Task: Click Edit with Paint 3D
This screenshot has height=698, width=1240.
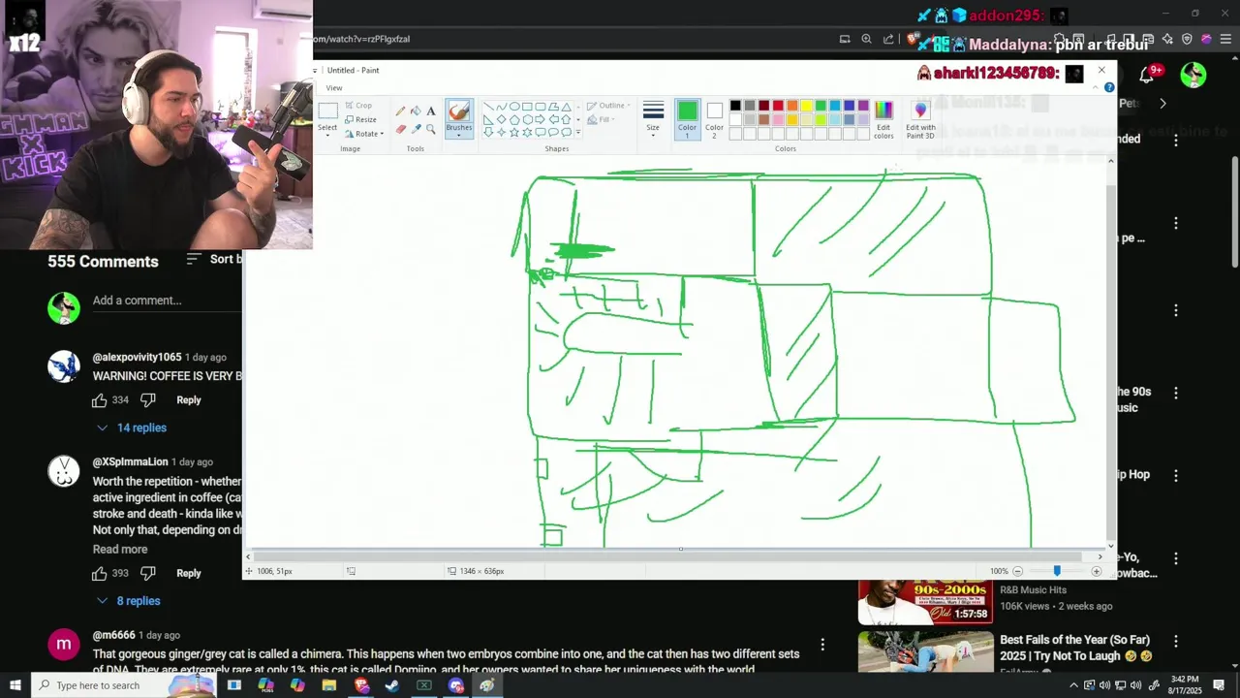Action: (x=920, y=119)
